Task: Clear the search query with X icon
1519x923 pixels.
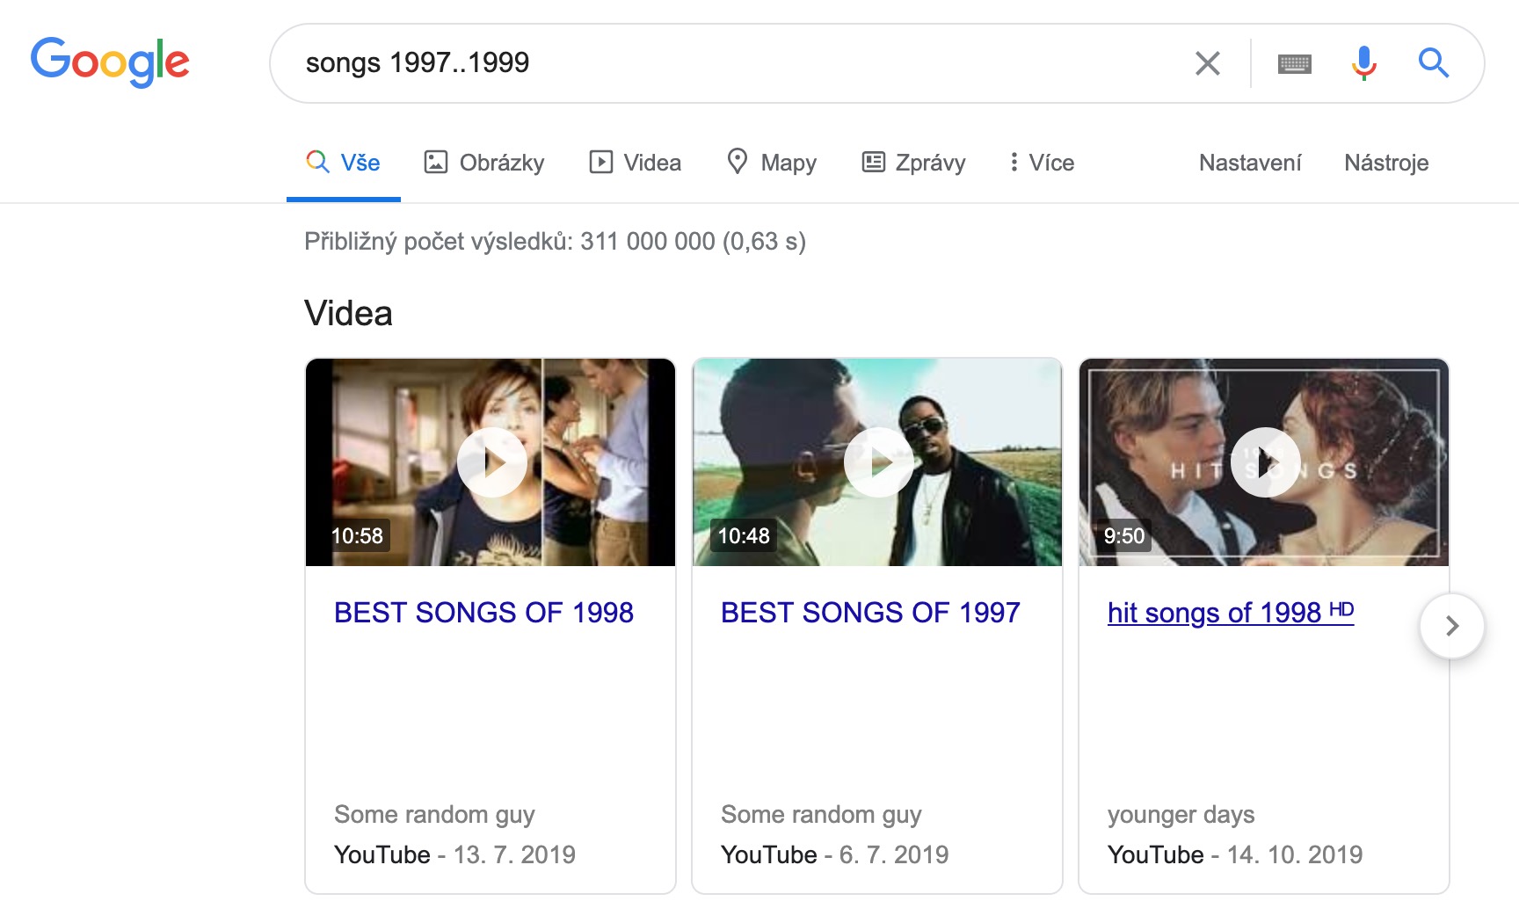Action: (1208, 63)
